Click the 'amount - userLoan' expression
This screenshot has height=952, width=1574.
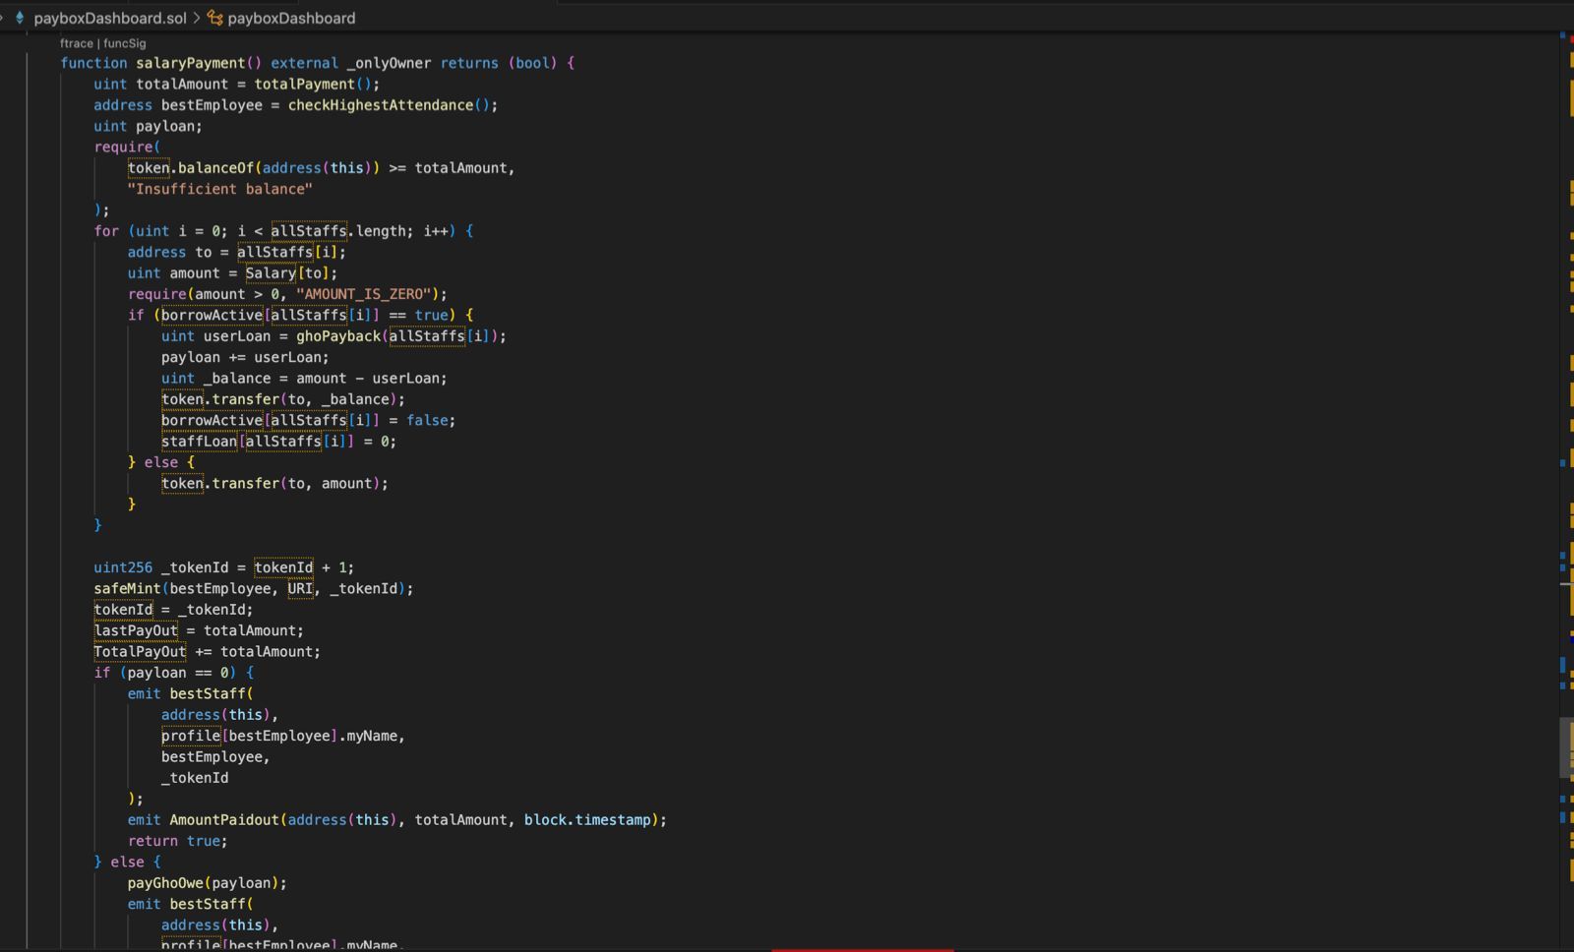tap(367, 379)
